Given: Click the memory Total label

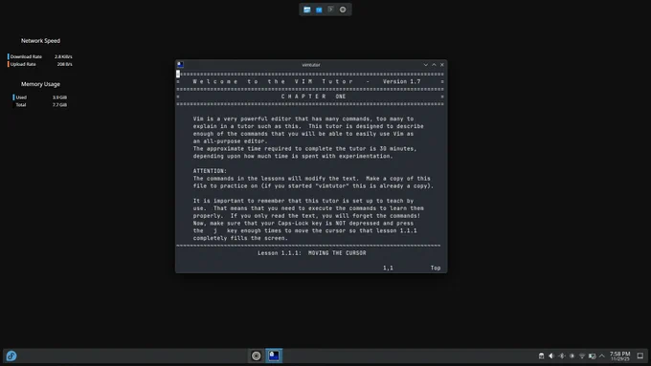Looking at the screenshot, I should click(x=21, y=105).
